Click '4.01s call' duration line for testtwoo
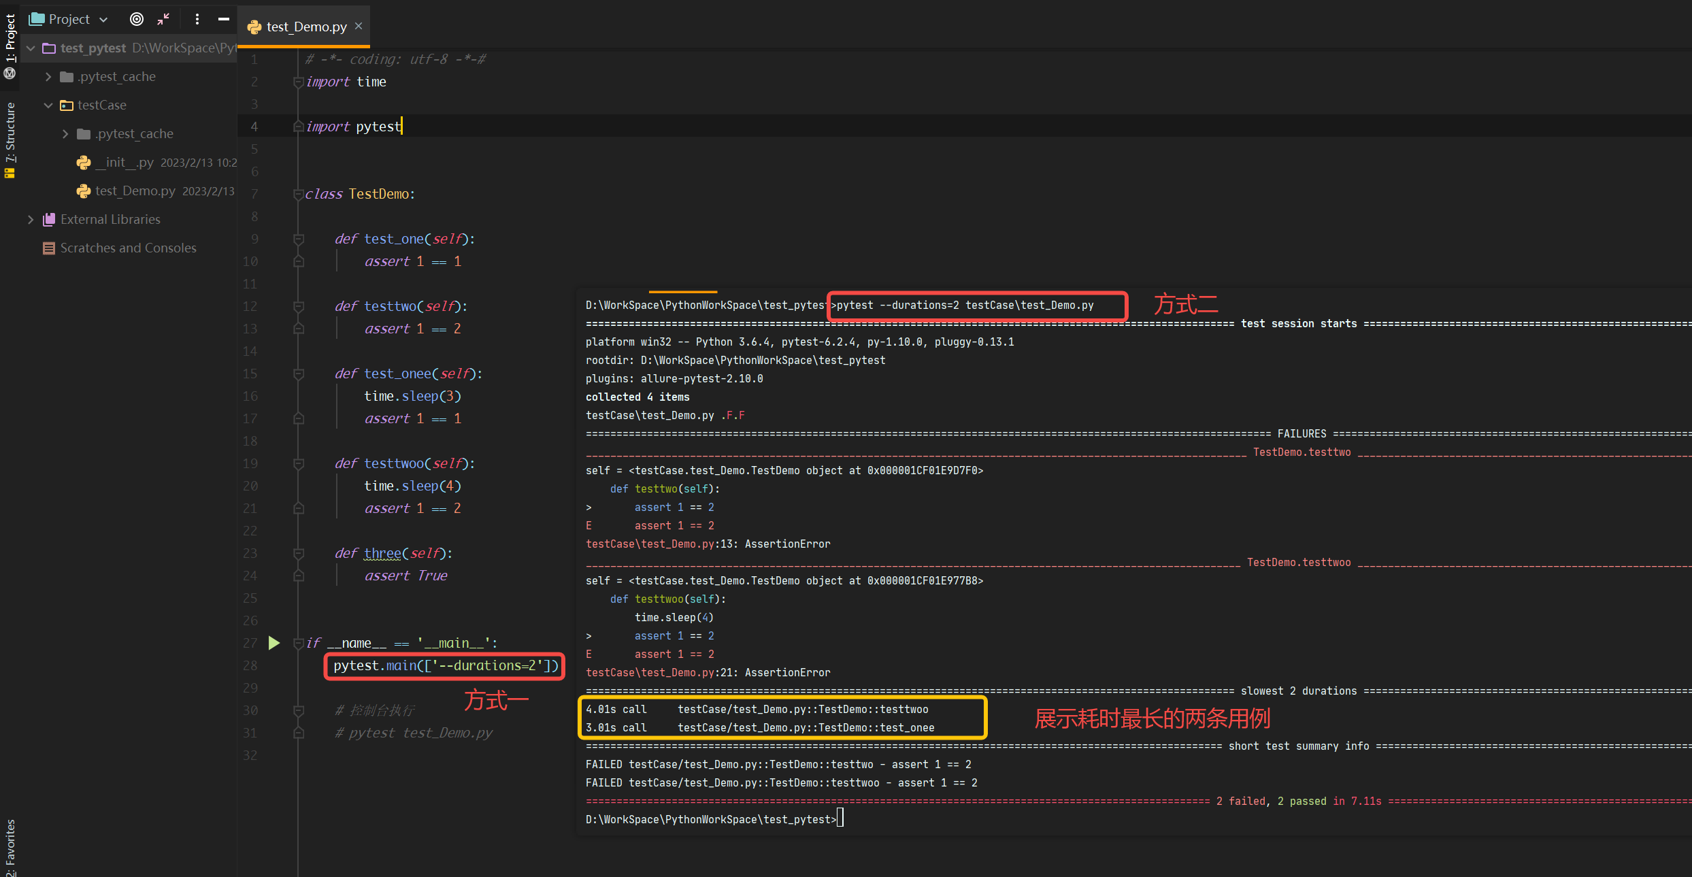1692x877 pixels. 757,709
